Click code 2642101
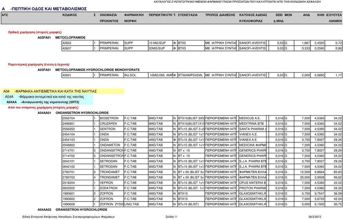 [x=69, y=161]
